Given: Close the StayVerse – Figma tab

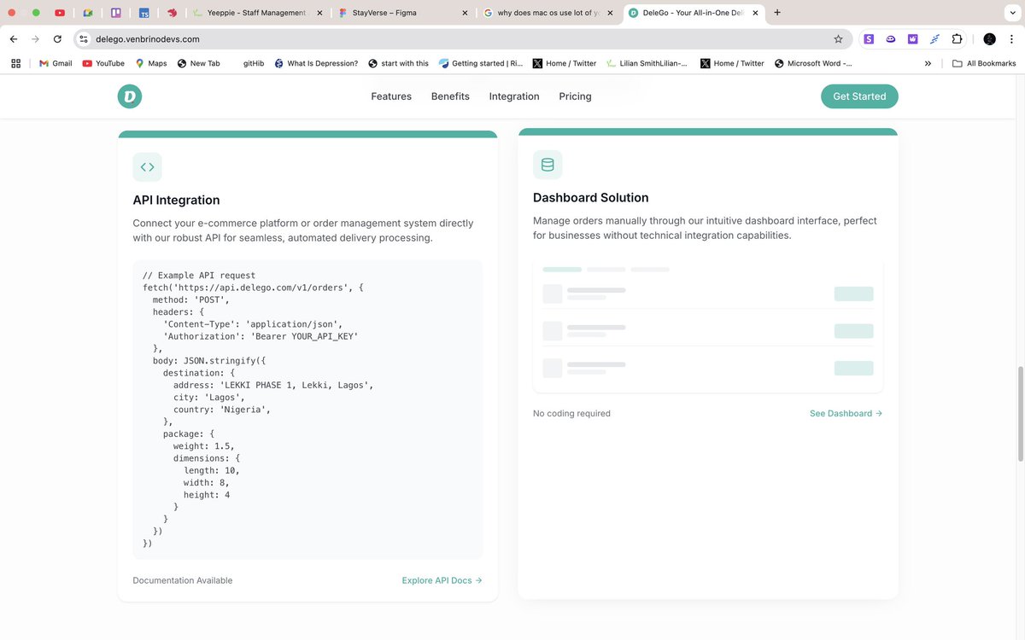Looking at the screenshot, I should (x=465, y=13).
